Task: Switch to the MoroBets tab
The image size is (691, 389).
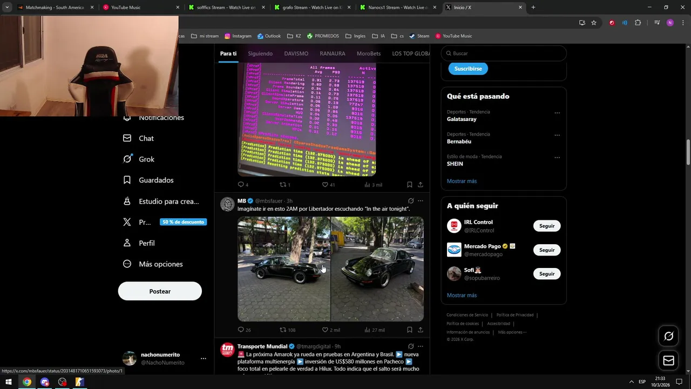Action: click(369, 53)
